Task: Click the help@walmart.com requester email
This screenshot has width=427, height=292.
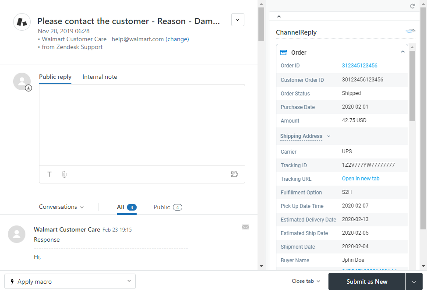Action: [138, 39]
